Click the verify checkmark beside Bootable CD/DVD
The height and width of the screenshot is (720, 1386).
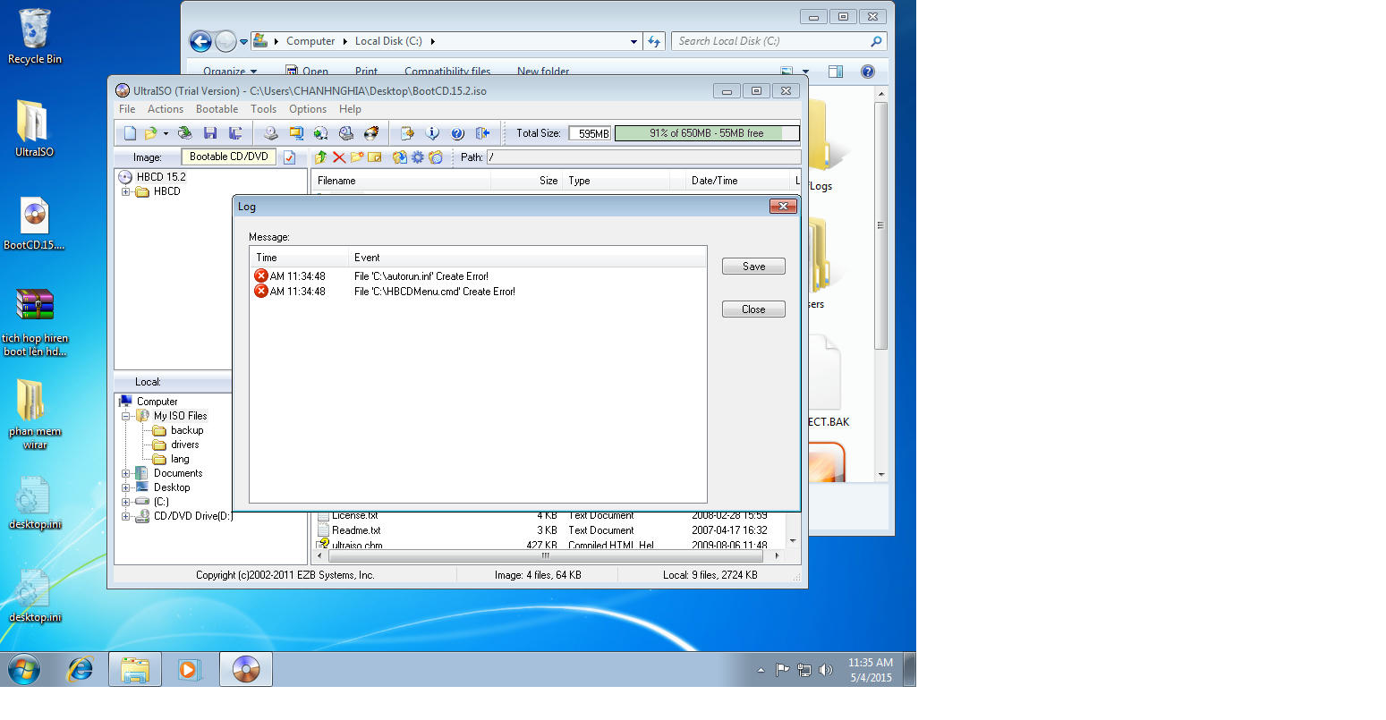click(x=290, y=157)
